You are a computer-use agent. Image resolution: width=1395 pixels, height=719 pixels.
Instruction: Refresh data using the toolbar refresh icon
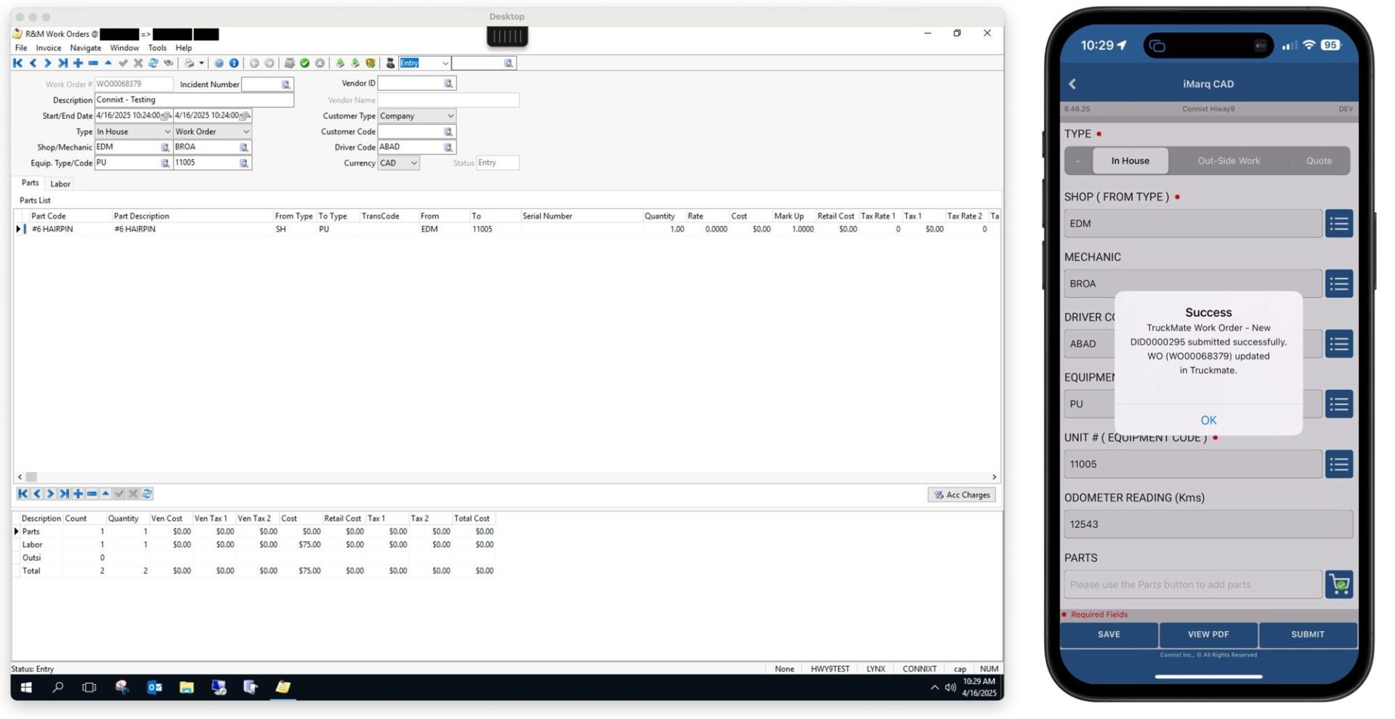click(153, 63)
